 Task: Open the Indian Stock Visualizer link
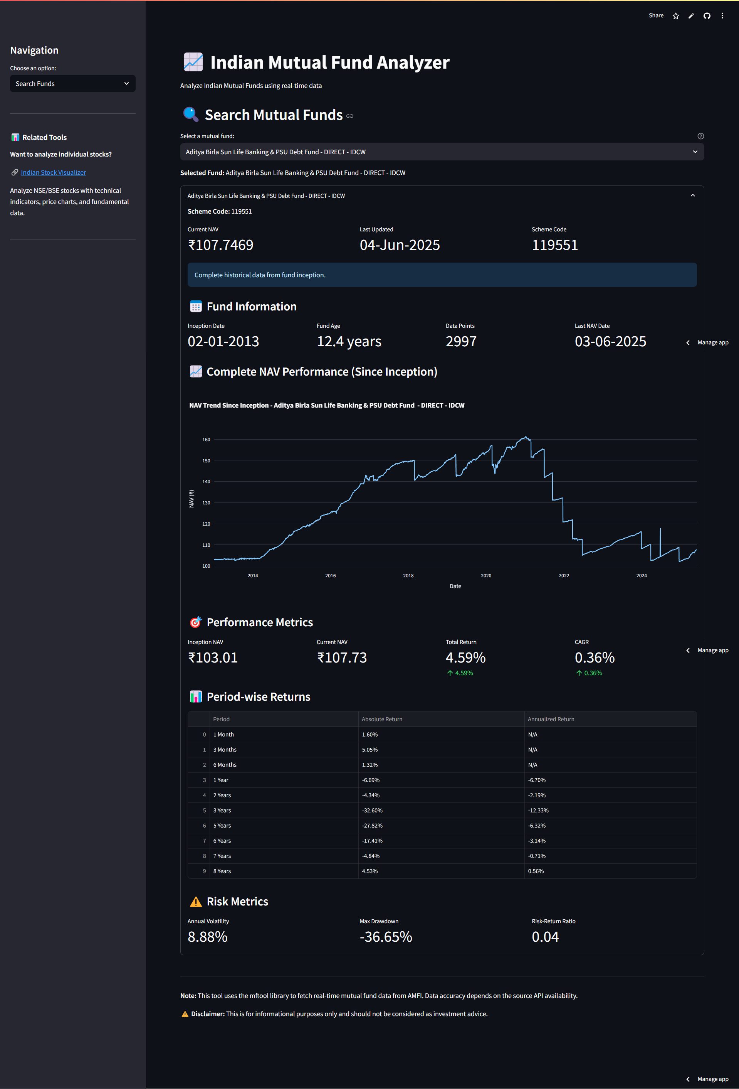(x=54, y=172)
